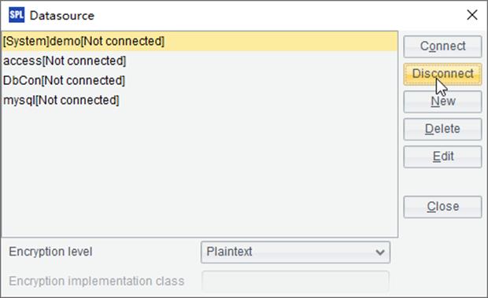Click the Plaintext text in combo box
The height and width of the screenshot is (298, 488).
pos(229,252)
